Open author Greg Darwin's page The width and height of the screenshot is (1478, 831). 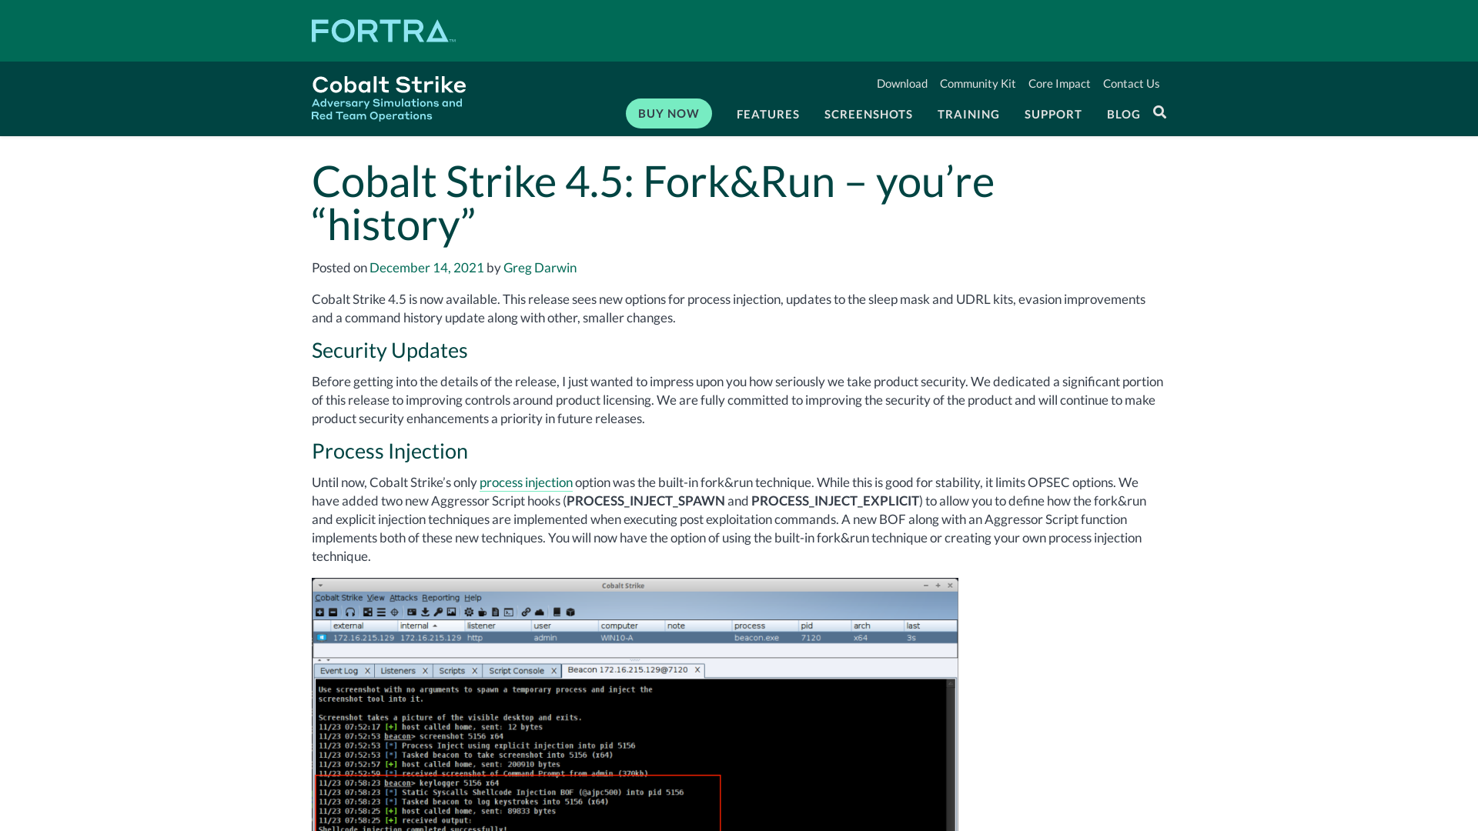point(540,268)
